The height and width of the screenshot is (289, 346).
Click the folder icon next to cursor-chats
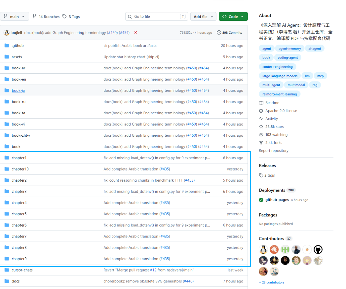coord(7,270)
